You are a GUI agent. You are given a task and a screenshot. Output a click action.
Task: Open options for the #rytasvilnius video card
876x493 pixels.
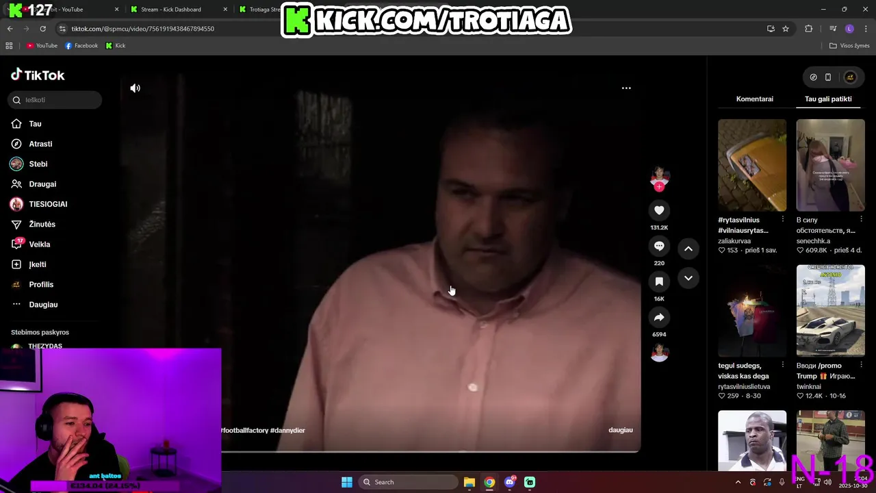click(783, 219)
